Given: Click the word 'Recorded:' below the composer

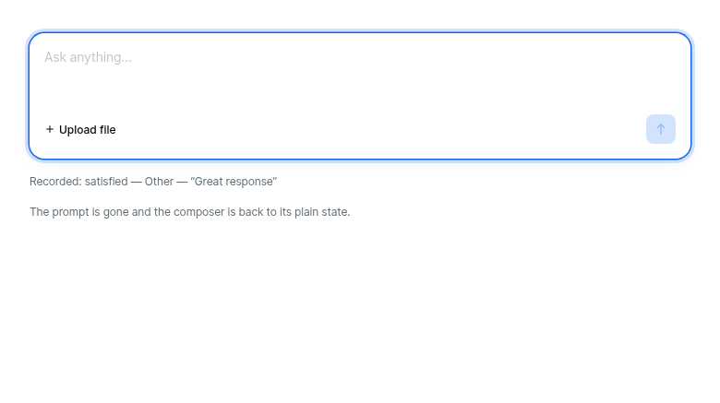Looking at the screenshot, I should click(56, 182).
